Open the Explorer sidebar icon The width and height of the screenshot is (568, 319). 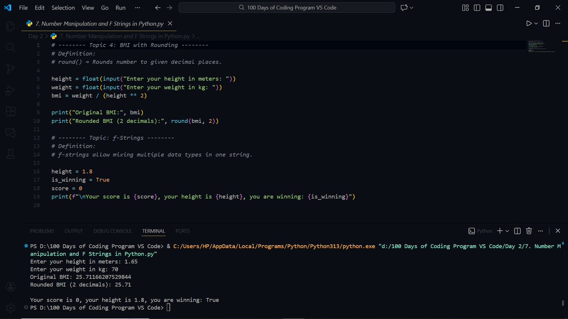[10, 26]
